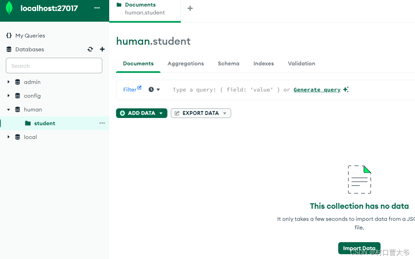This screenshot has width=415, height=259.
Task: Switch to the Aggregations tab
Action: pos(185,63)
